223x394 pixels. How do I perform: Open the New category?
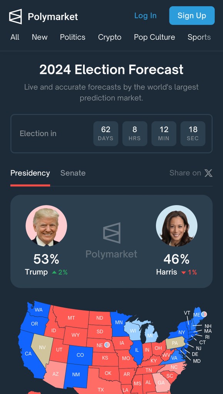(x=39, y=37)
